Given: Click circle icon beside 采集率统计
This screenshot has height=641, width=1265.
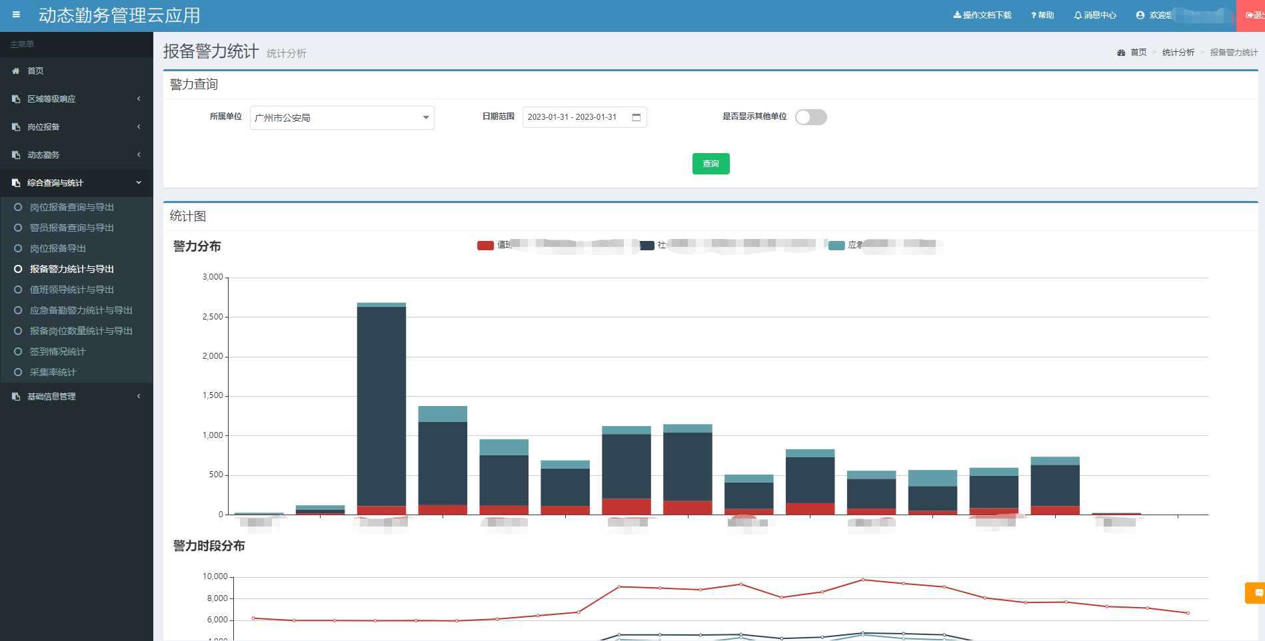Looking at the screenshot, I should 18,372.
